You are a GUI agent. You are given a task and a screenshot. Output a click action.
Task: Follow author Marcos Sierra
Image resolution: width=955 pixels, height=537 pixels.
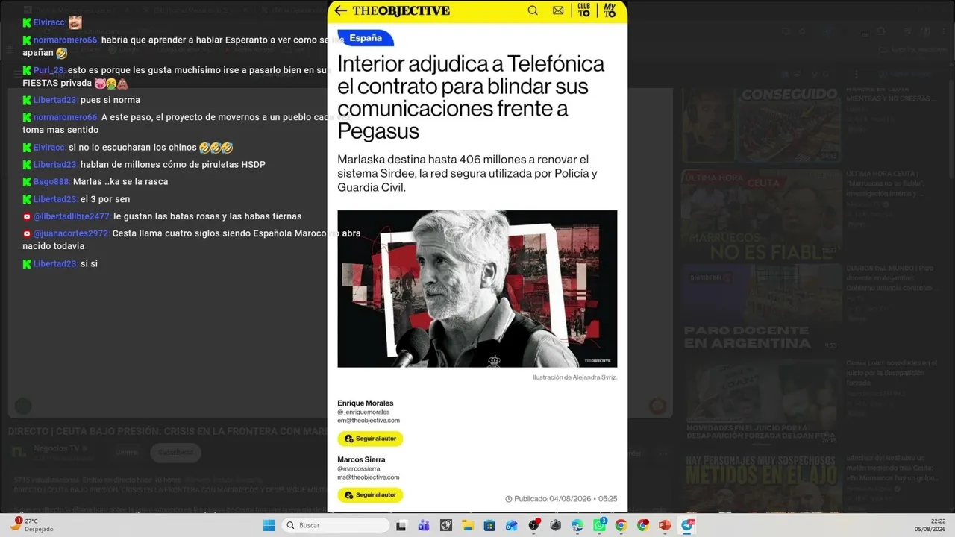pos(370,494)
